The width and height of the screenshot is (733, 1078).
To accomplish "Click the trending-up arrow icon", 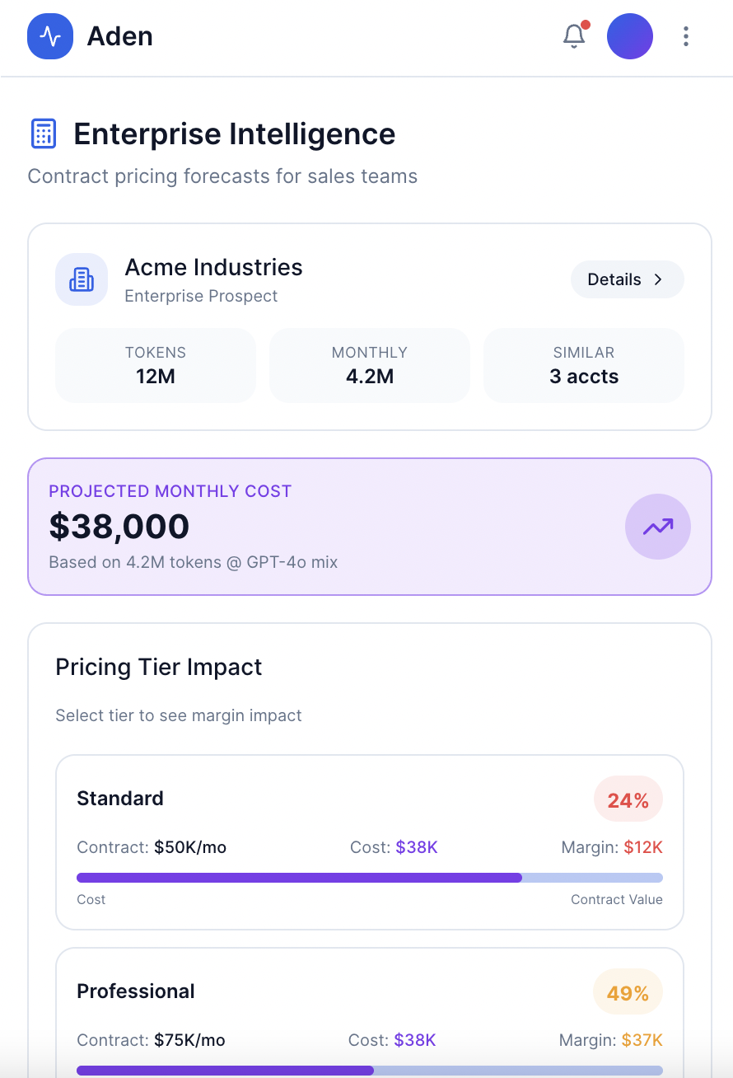I will [x=658, y=527].
